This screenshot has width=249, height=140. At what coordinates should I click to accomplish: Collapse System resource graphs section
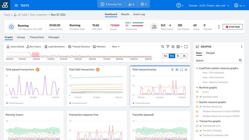click(x=197, y=102)
